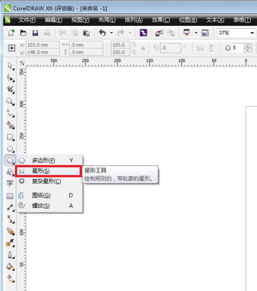Click the application launcher icon
The height and width of the screenshot is (291, 257).
tap(186, 33)
